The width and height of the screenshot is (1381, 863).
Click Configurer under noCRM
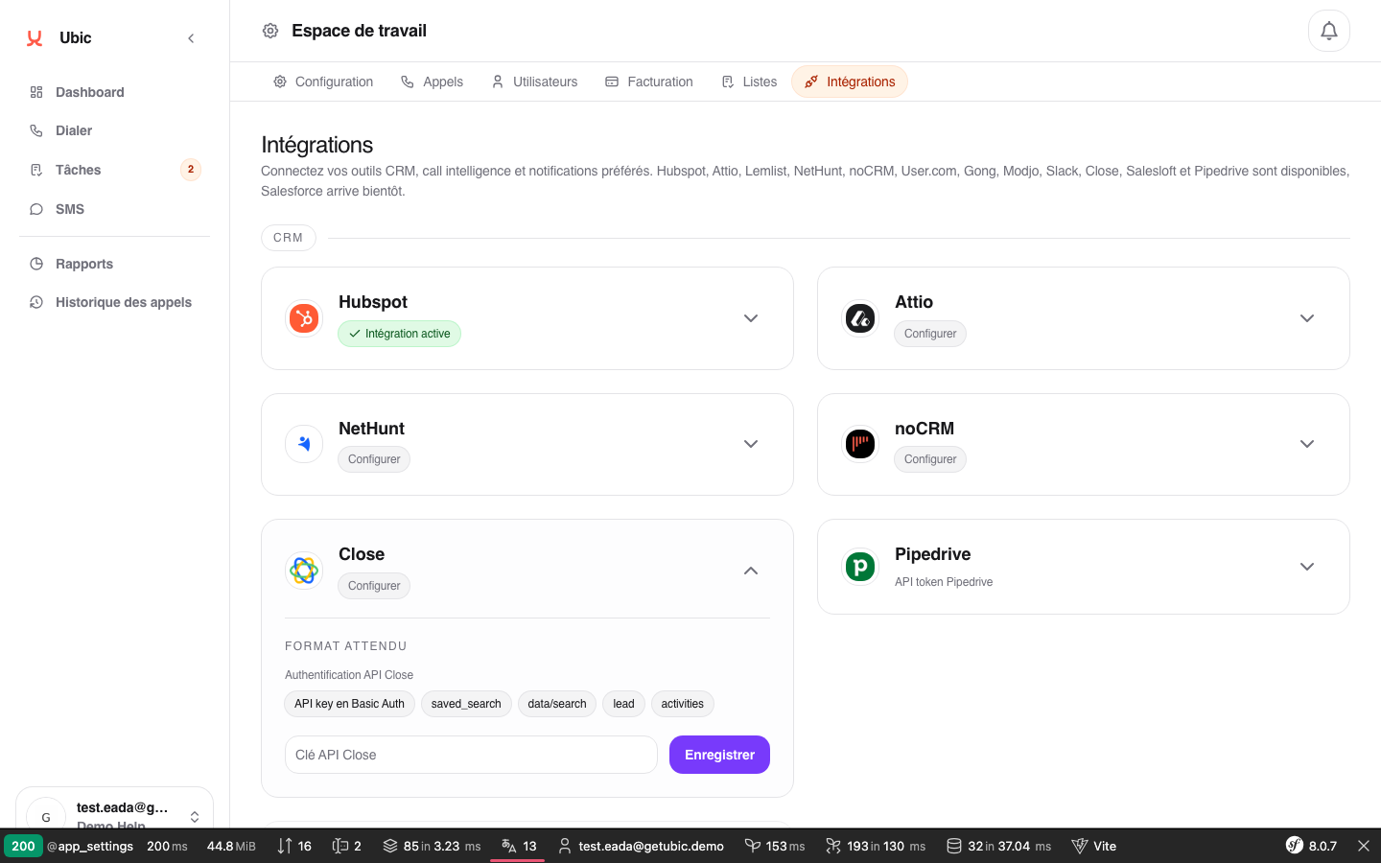coord(930,459)
